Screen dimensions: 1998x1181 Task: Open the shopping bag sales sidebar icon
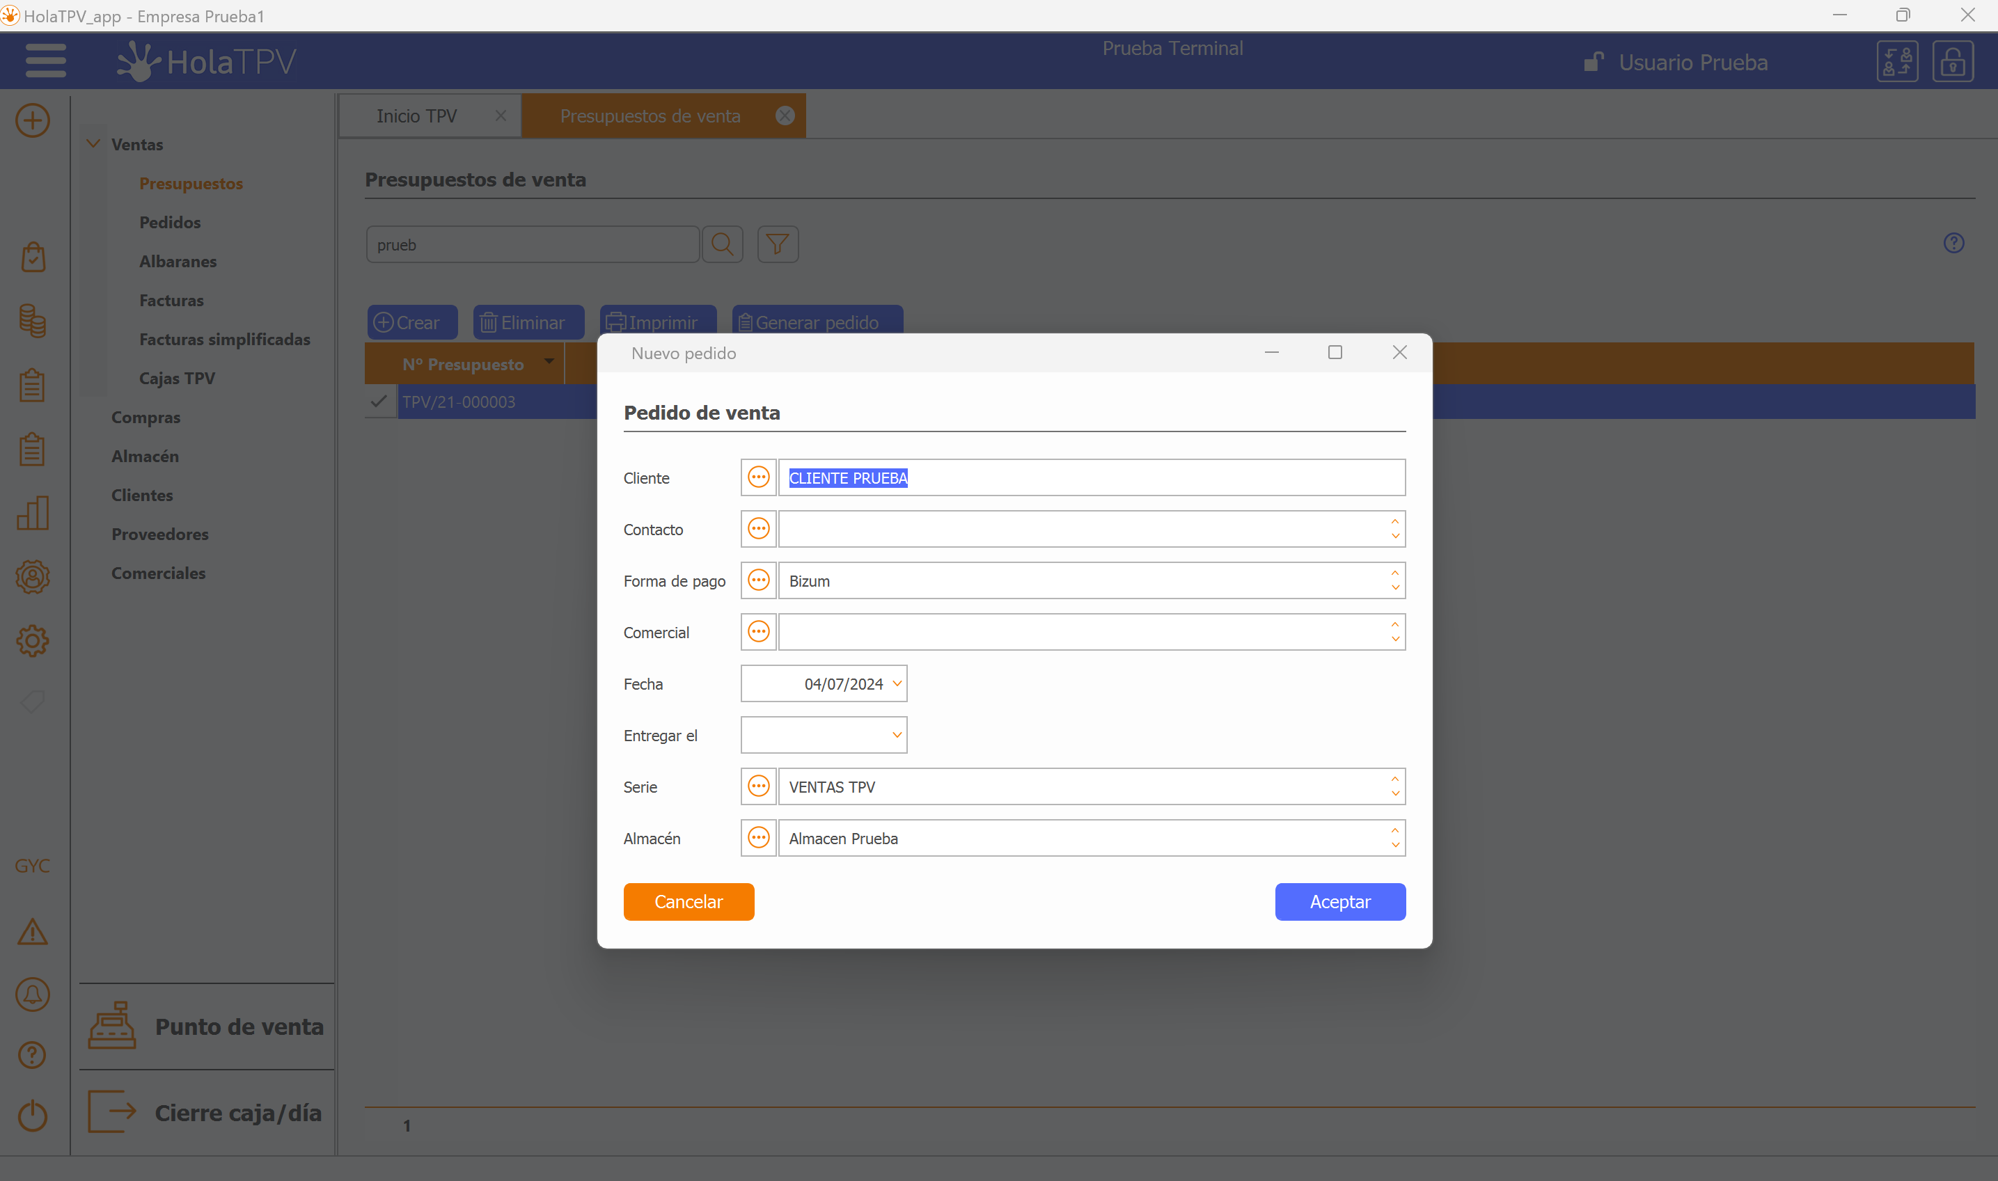[x=33, y=257]
